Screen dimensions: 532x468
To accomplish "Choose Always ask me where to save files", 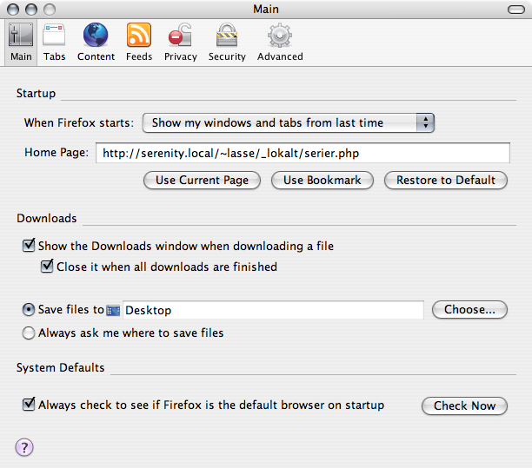I will pos(29,333).
